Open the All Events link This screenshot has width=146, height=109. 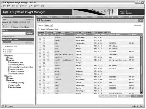(x=8, y=52)
